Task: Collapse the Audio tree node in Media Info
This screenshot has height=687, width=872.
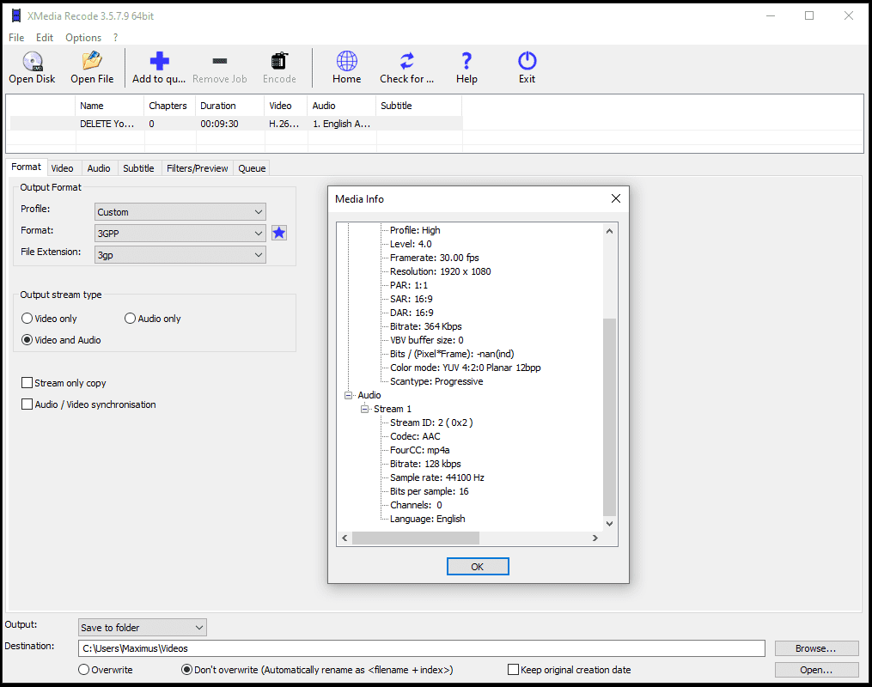Action: [349, 395]
